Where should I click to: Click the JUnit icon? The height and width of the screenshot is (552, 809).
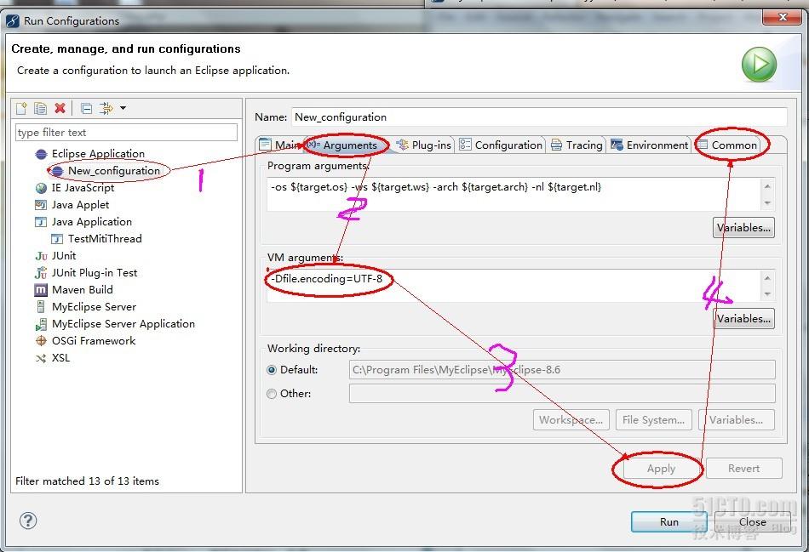[x=41, y=256]
